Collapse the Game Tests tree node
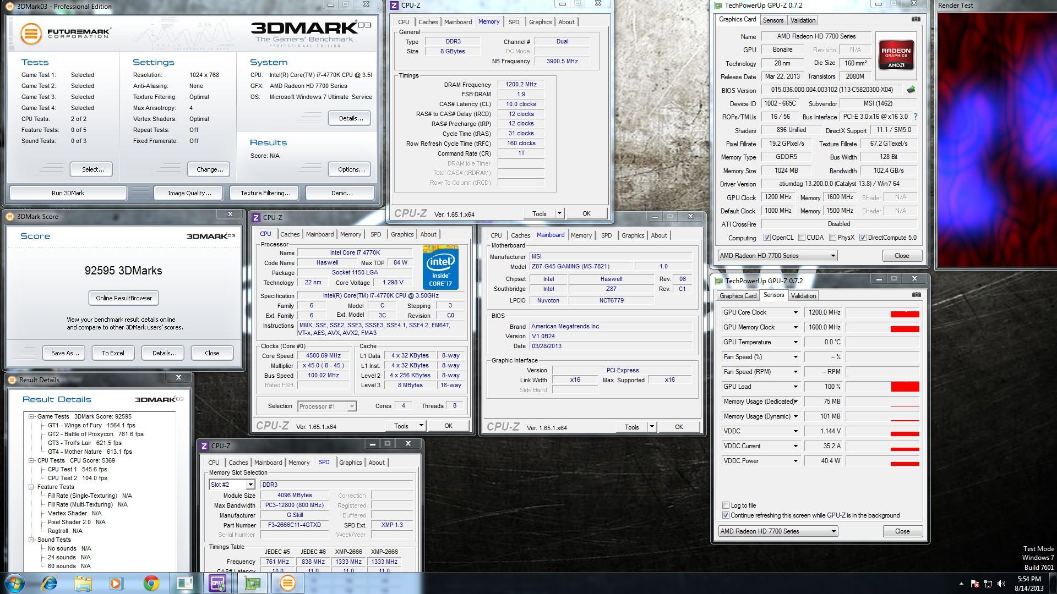 click(31, 416)
